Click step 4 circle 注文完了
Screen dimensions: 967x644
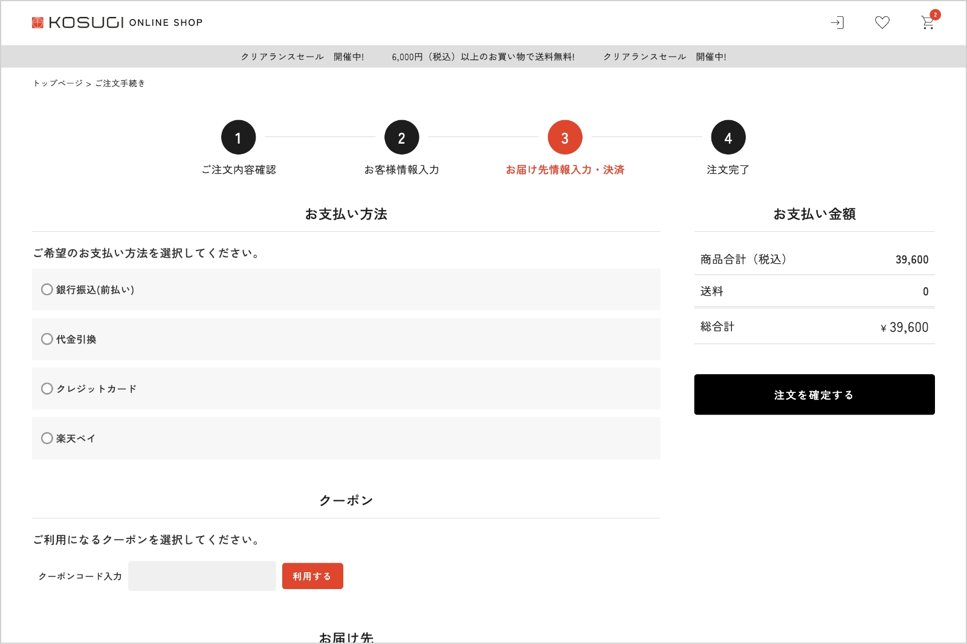point(728,138)
